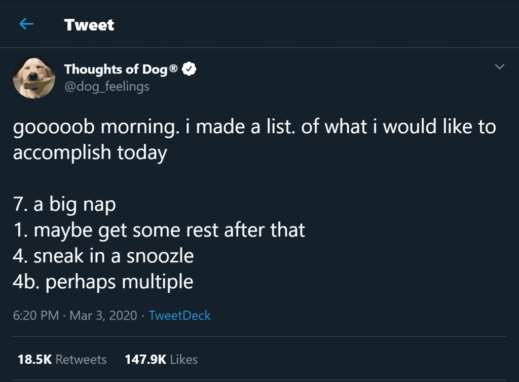
Task: Select the line about getting some rest
Action: [x=159, y=231]
